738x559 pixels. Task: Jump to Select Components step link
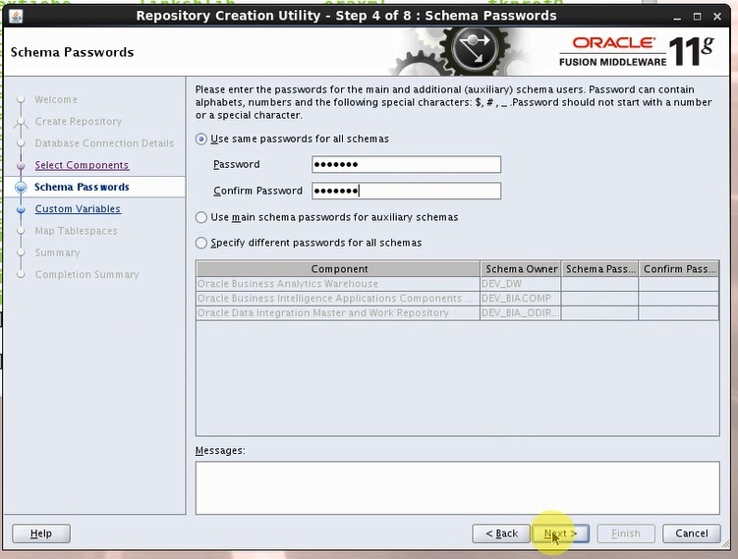pos(82,165)
